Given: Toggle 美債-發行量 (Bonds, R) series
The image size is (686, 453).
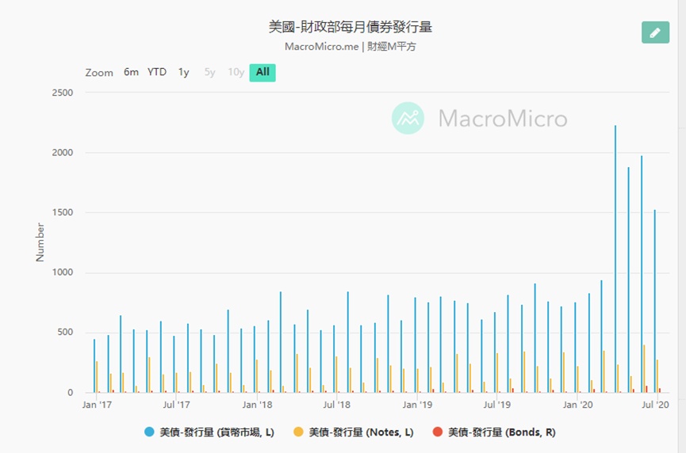Looking at the screenshot, I should (501, 432).
